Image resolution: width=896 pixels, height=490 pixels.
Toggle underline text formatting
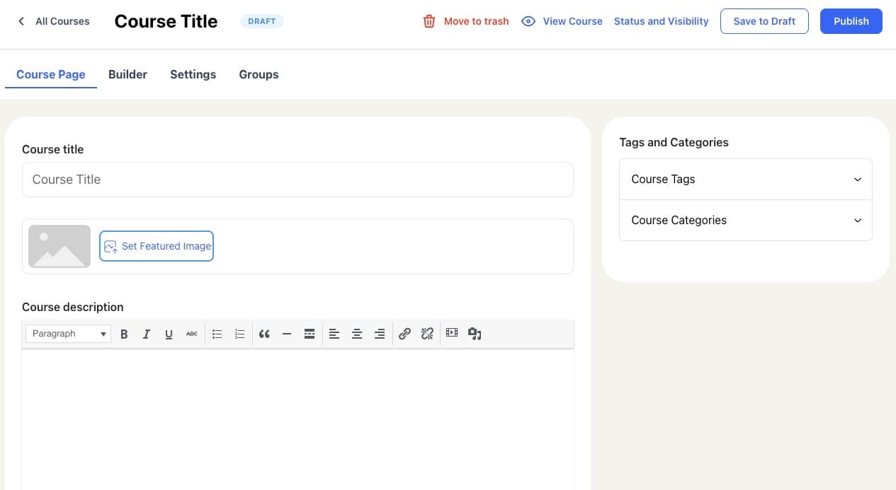[x=169, y=334]
